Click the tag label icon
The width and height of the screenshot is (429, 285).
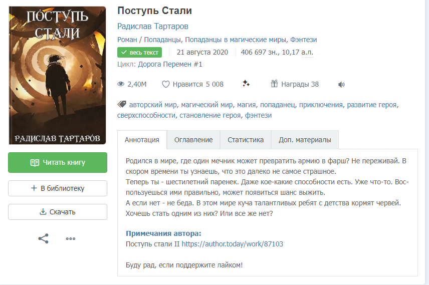tap(122, 104)
